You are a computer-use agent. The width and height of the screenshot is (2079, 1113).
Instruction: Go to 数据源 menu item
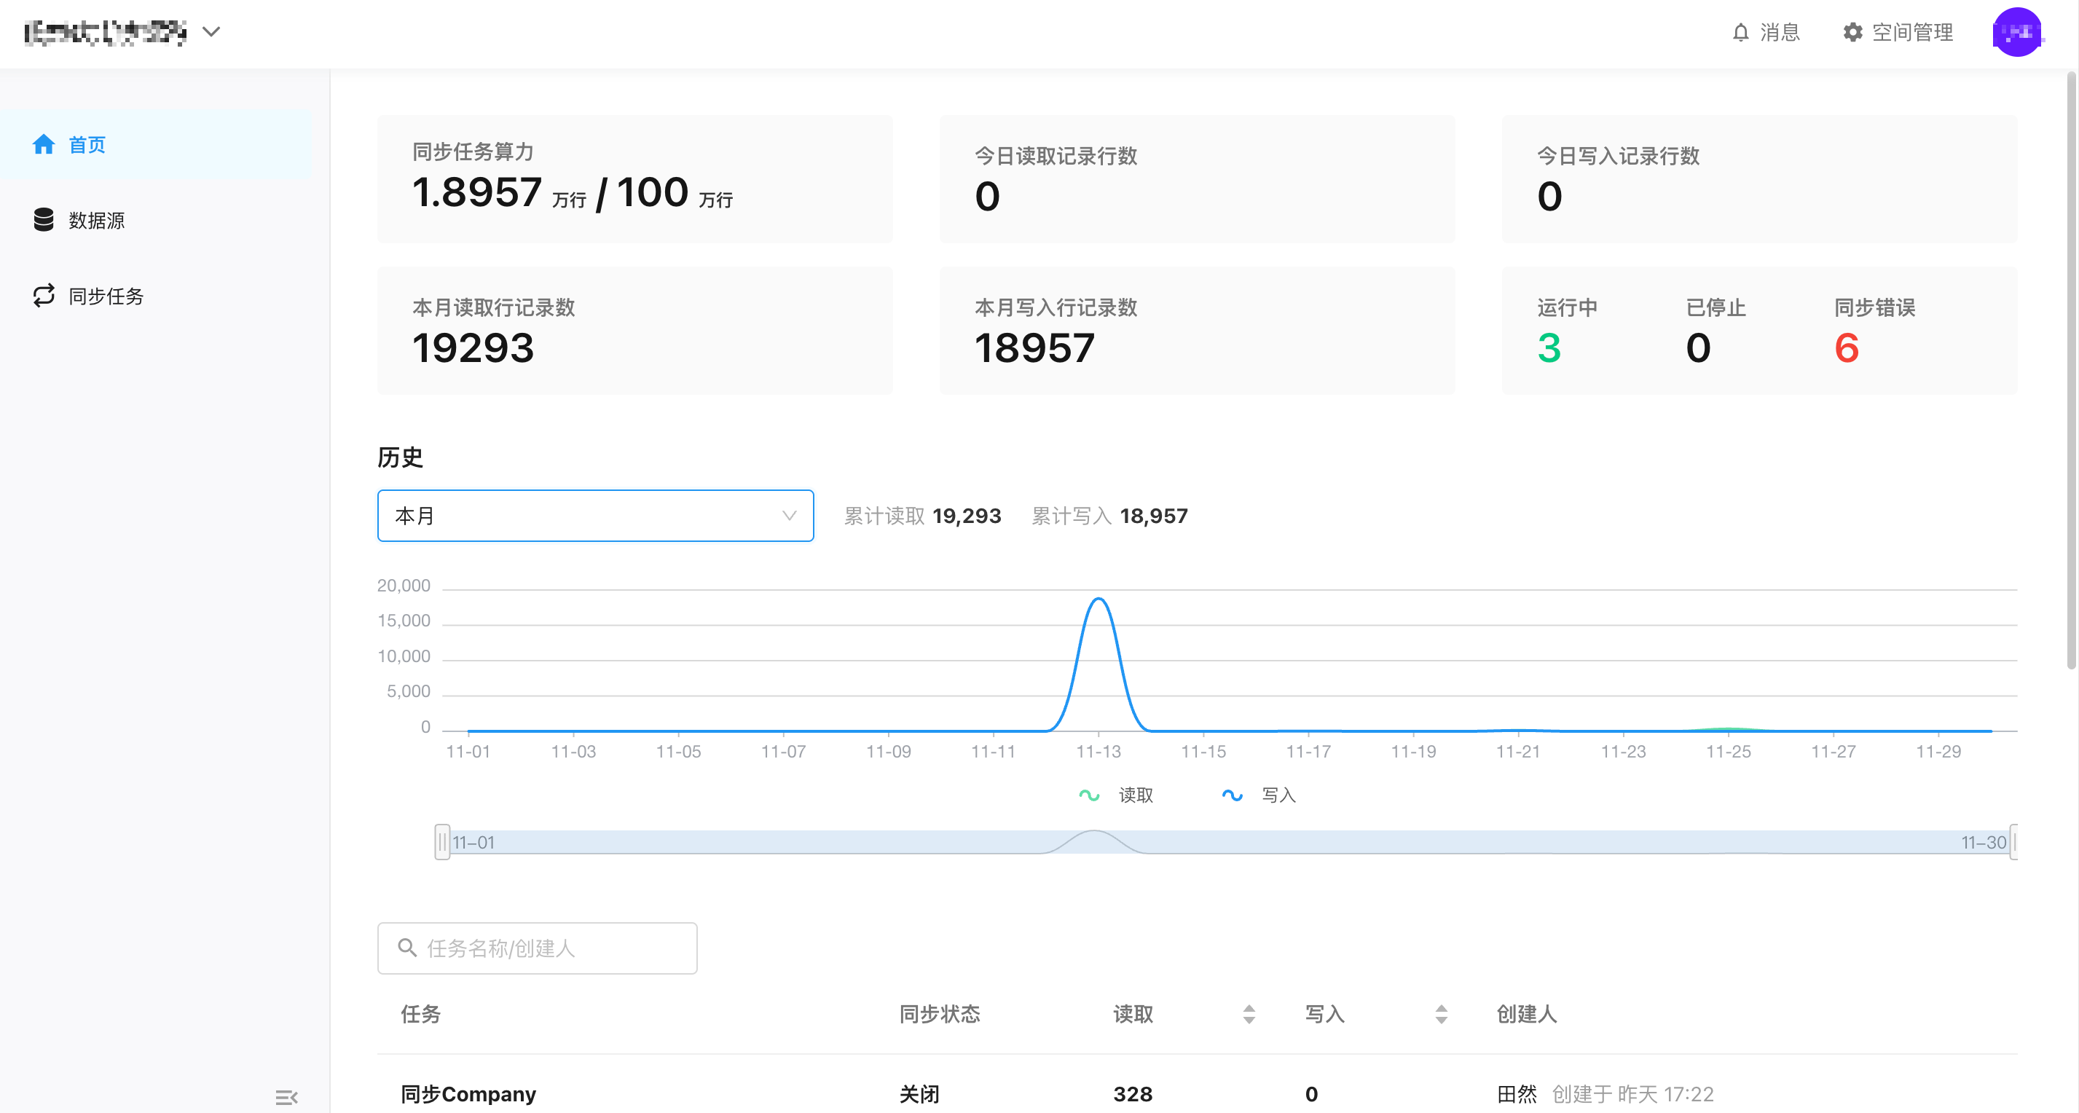coord(96,220)
